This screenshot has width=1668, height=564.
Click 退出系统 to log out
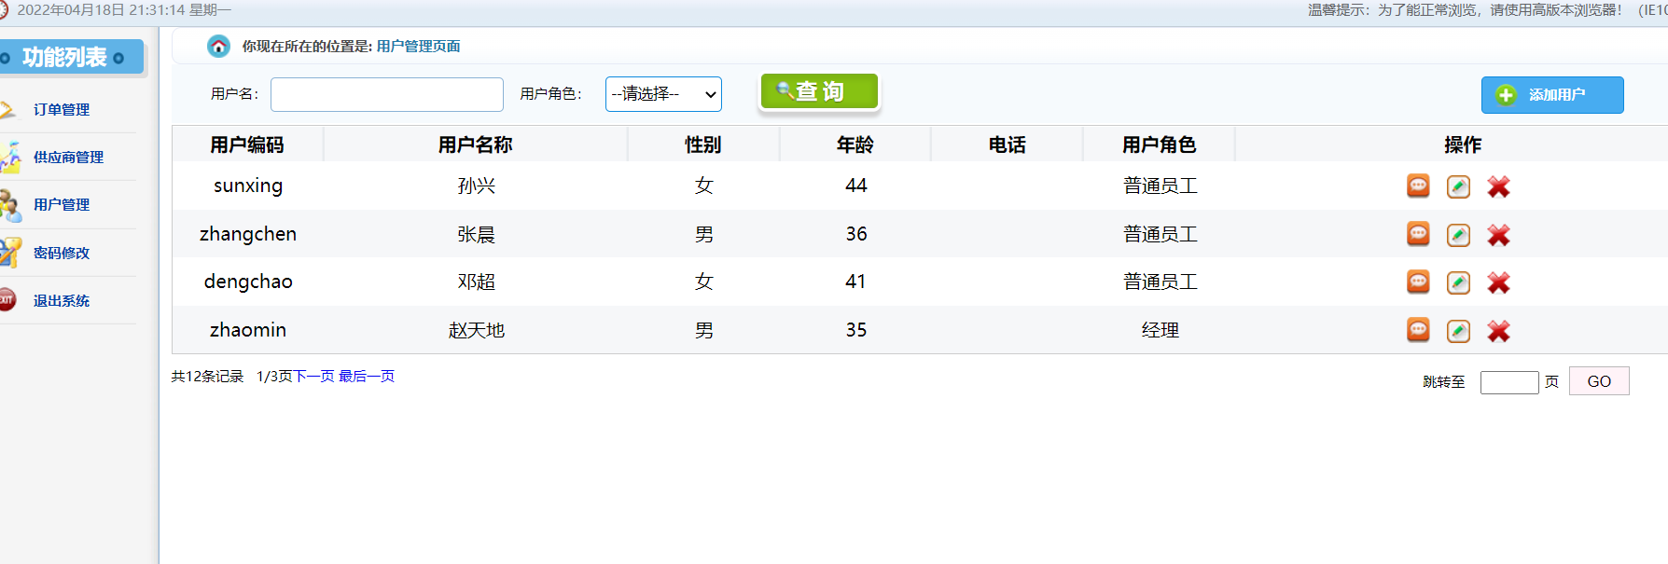[62, 301]
